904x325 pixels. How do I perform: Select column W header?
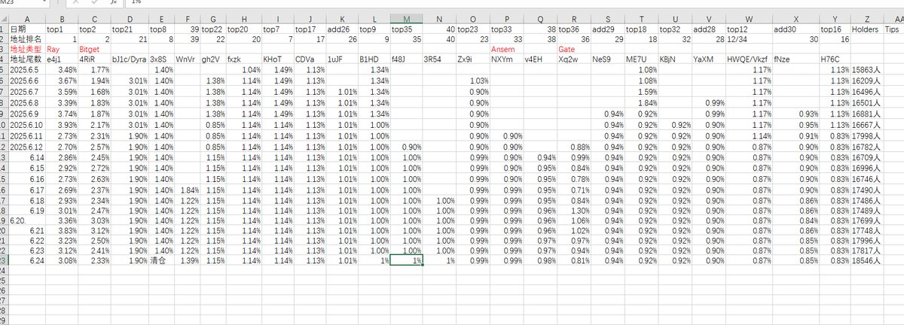point(749,18)
